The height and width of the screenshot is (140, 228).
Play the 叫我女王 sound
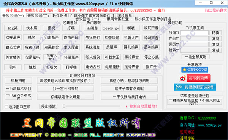112,57
